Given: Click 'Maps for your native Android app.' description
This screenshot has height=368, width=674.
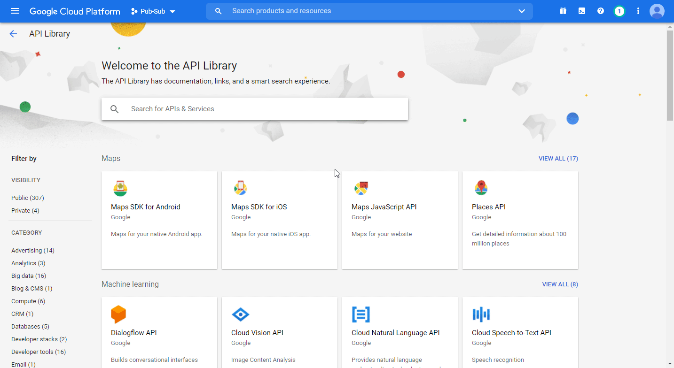Looking at the screenshot, I should click(157, 234).
